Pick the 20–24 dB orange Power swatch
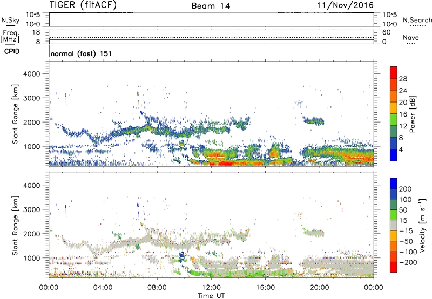Screen dimensions: 432x299 coord(394,96)
